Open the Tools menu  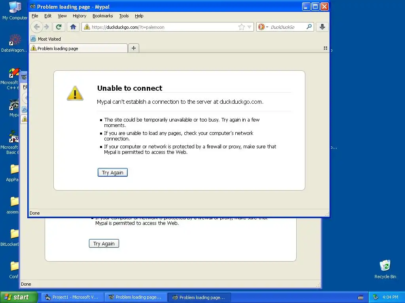pyautogui.click(x=124, y=16)
